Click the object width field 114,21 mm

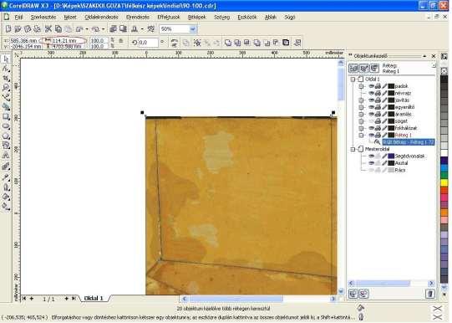(65, 40)
